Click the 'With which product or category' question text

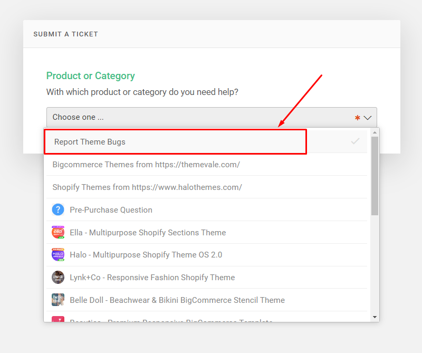[x=142, y=92]
